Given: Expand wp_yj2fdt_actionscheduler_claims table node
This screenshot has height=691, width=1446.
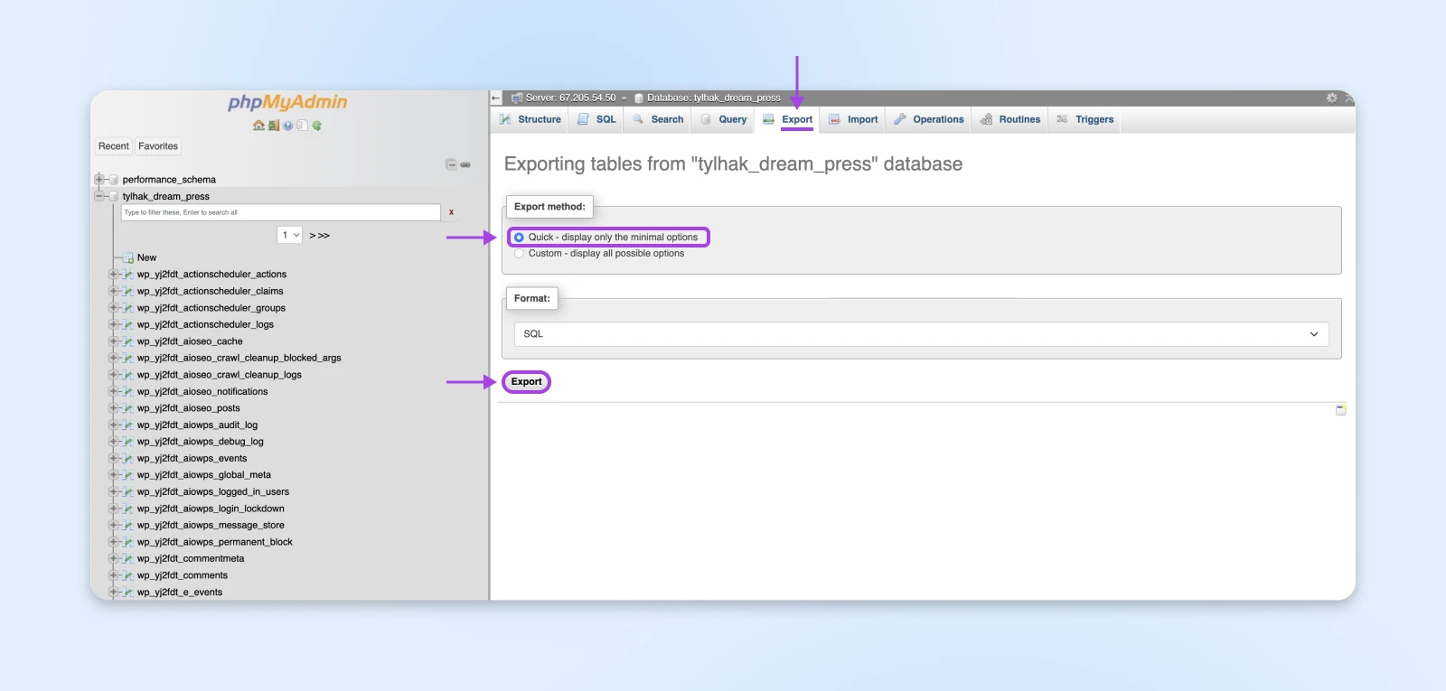Looking at the screenshot, I should [114, 291].
